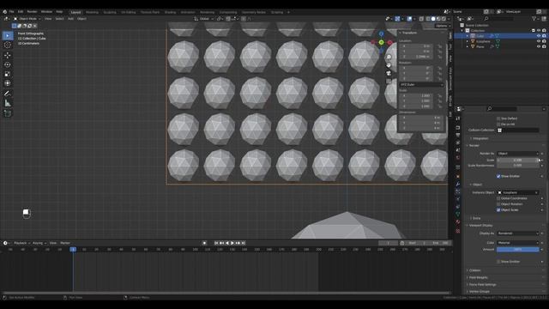549x309 pixels.
Task: Expand the Children panel
Action: pyautogui.click(x=474, y=270)
